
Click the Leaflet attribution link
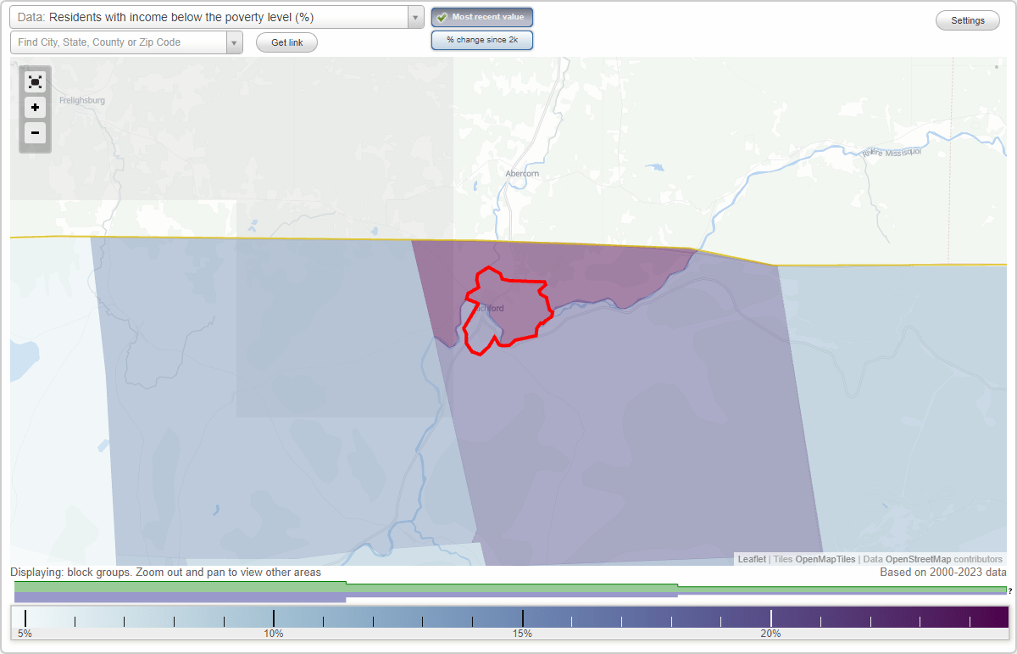point(751,559)
